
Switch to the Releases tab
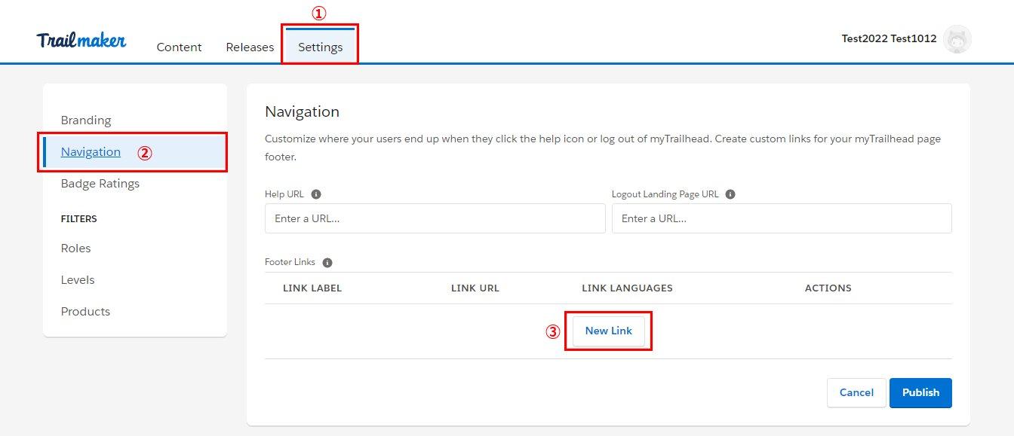click(250, 47)
